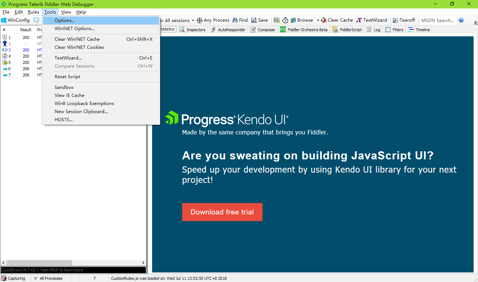Open the Rules menu
478x282 pixels.
point(33,12)
